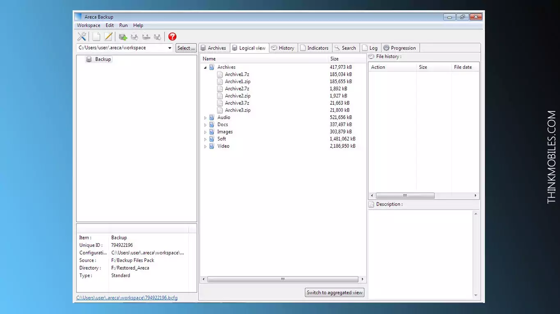Screen dimensions: 560x314
Task: Open the Edit menu
Action: point(110,25)
